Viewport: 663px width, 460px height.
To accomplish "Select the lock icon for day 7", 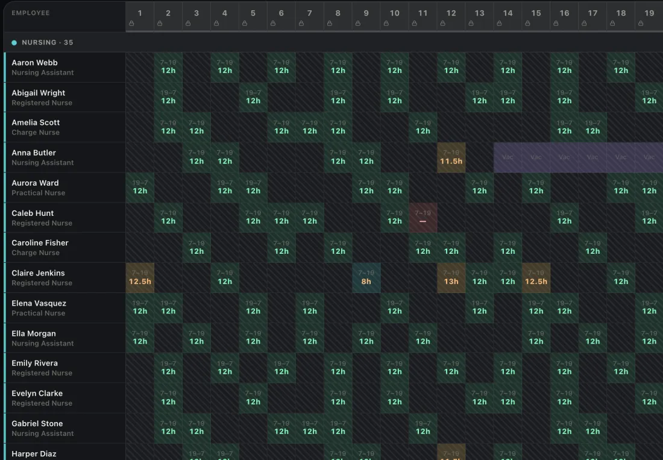I will coord(301,24).
